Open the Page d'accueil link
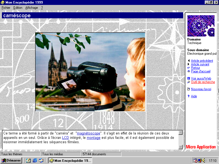 point(201,71)
